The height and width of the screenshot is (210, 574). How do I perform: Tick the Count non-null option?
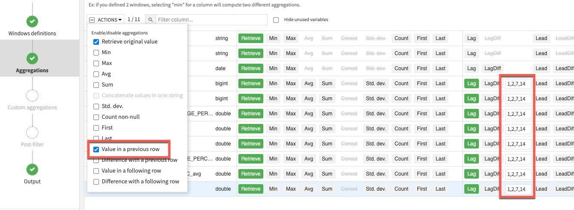pyautogui.click(x=96, y=117)
